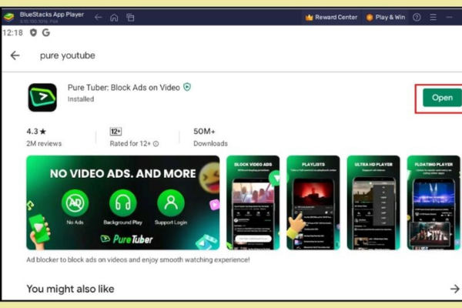Expand 'You might also like' arrow
Screen dimensions: 462x308
(x=454, y=289)
